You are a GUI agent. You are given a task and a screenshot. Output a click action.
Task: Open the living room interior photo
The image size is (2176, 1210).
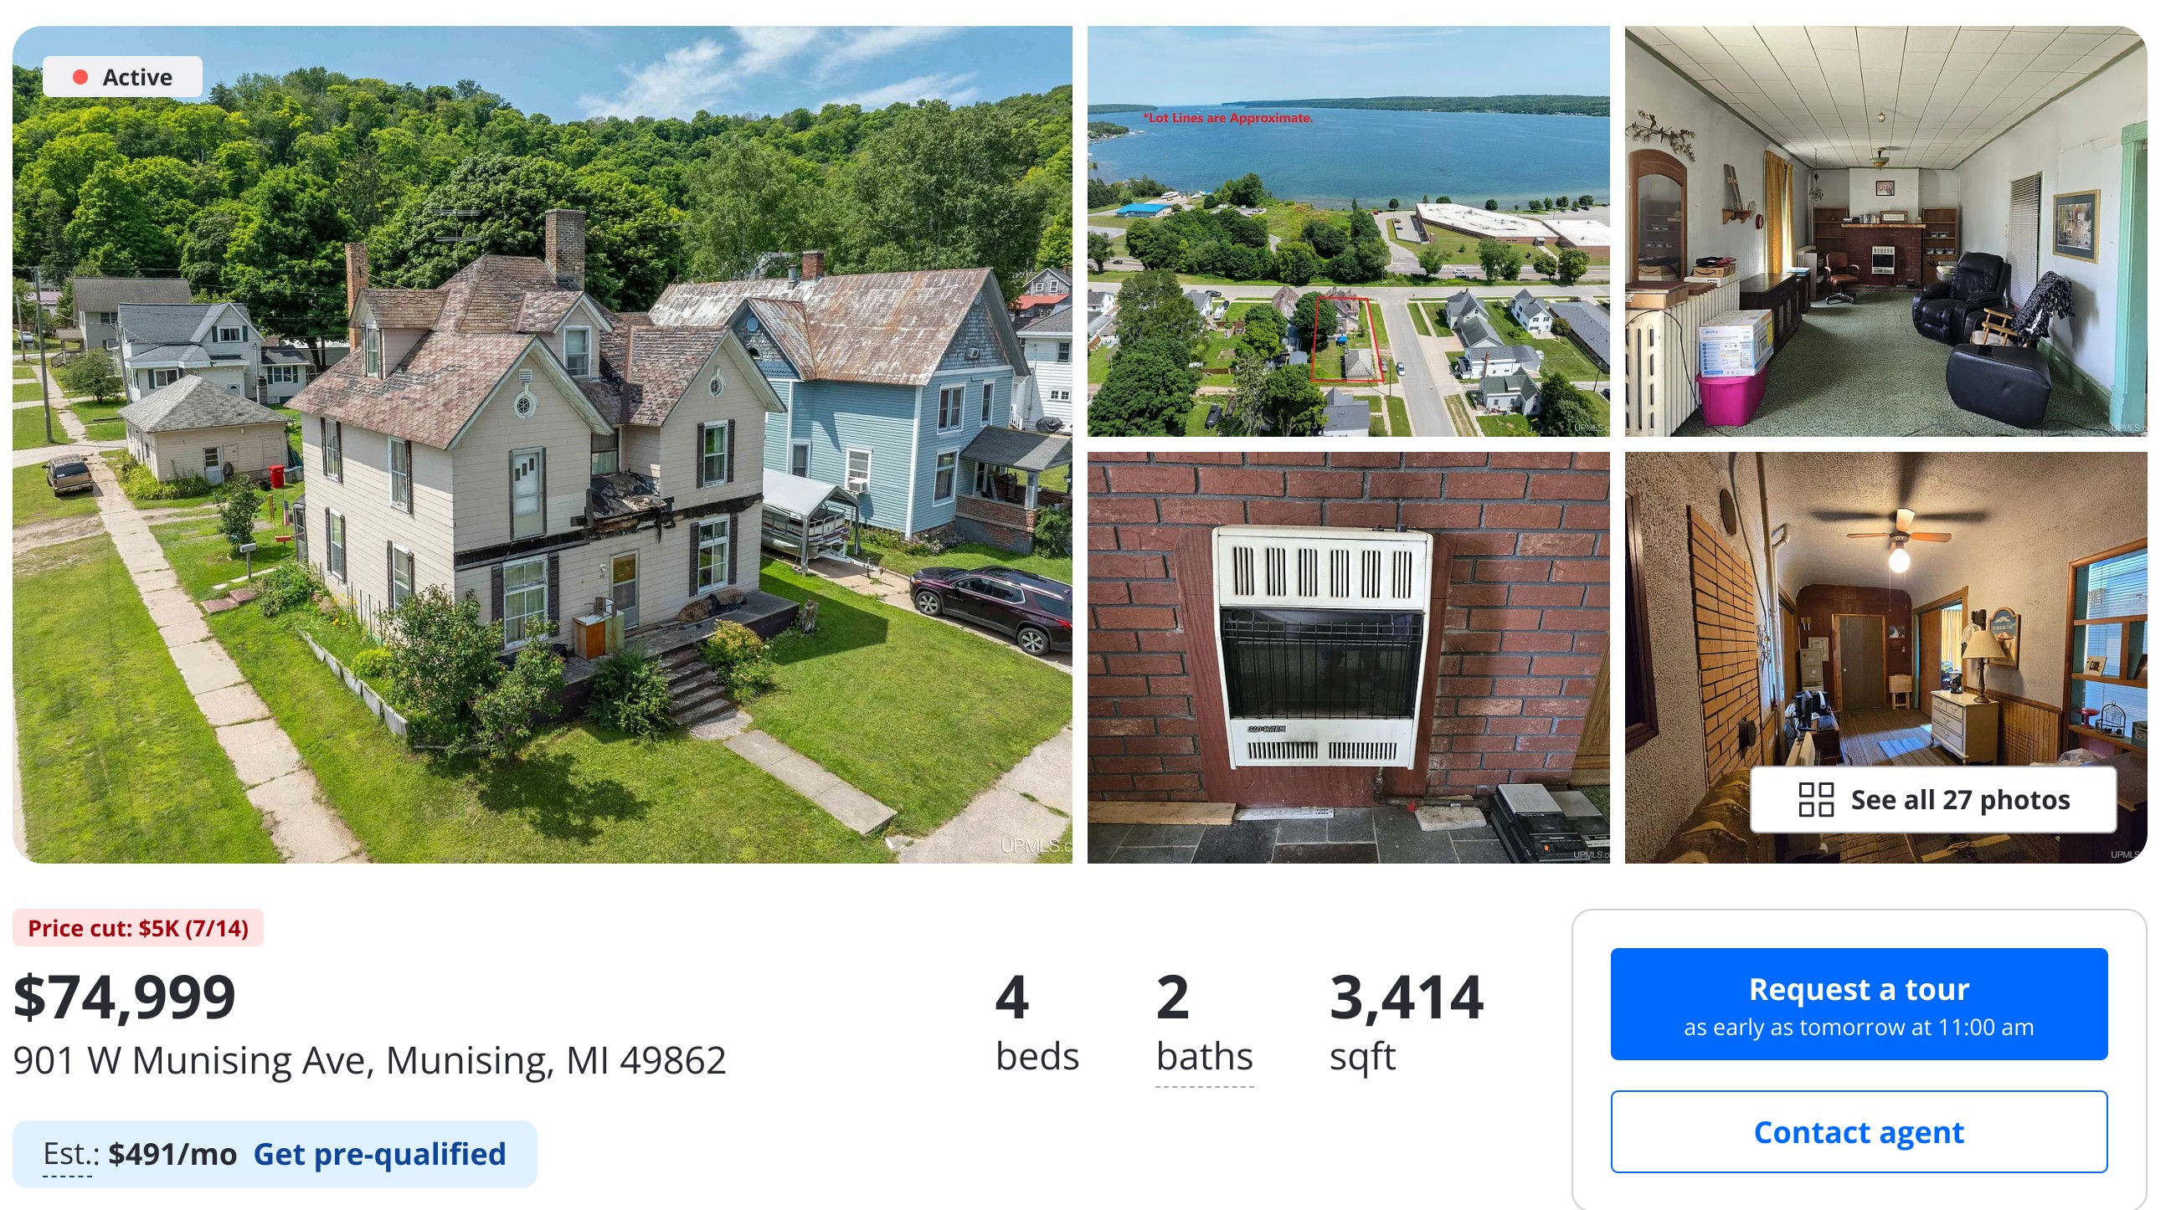pos(1885,230)
